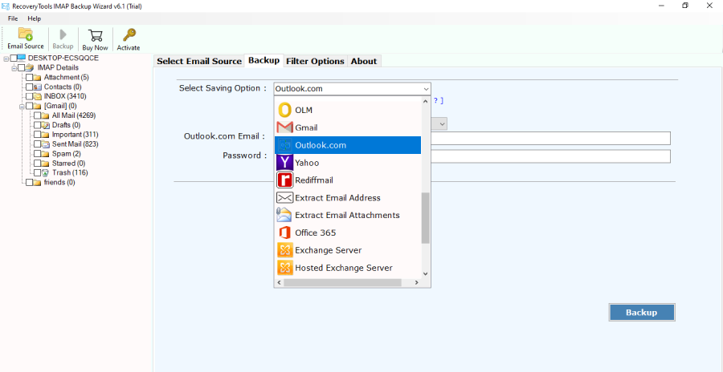The image size is (723, 372).
Task: Open the Select Saving Option combo box
Action: pyautogui.click(x=352, y=88)
